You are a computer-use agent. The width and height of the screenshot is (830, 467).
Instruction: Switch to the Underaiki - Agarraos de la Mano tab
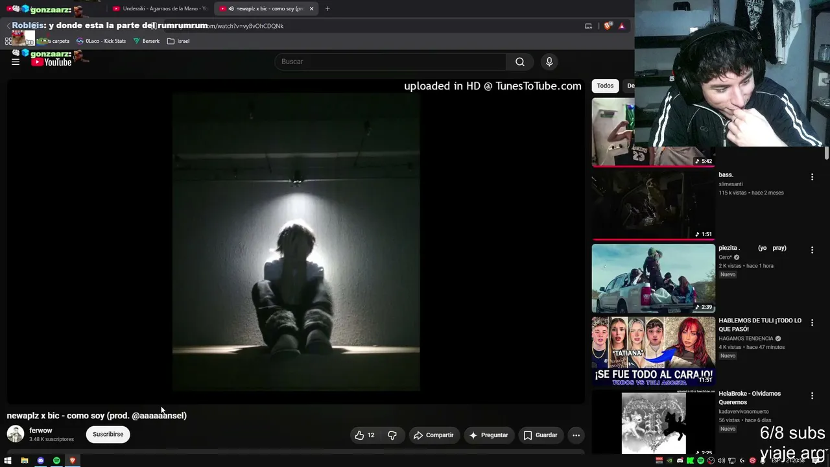click(160, 8)
